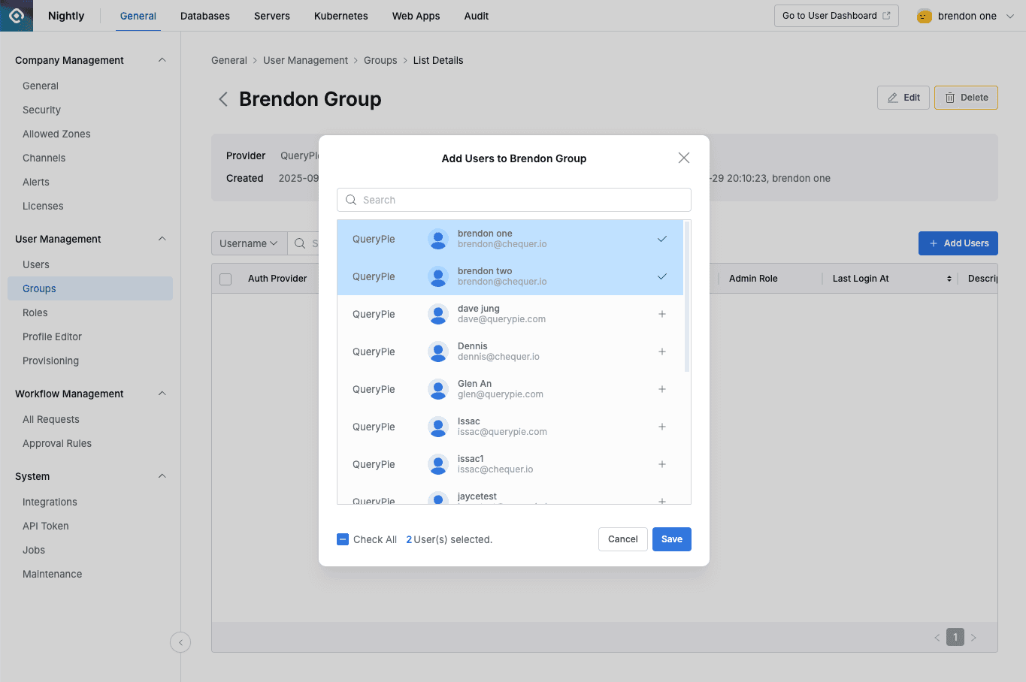Toggle the Check All checkbox
The width and height of the screenshot is (1026, 682).
pos(343,539)
